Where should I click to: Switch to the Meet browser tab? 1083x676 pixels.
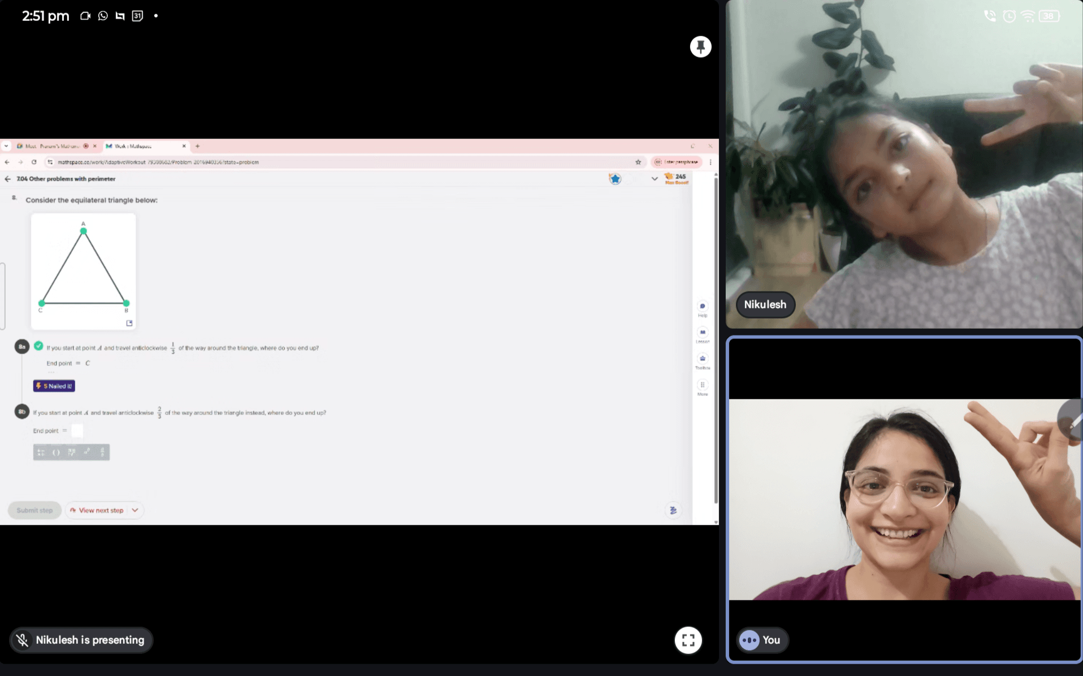click(x=52, y=146)
